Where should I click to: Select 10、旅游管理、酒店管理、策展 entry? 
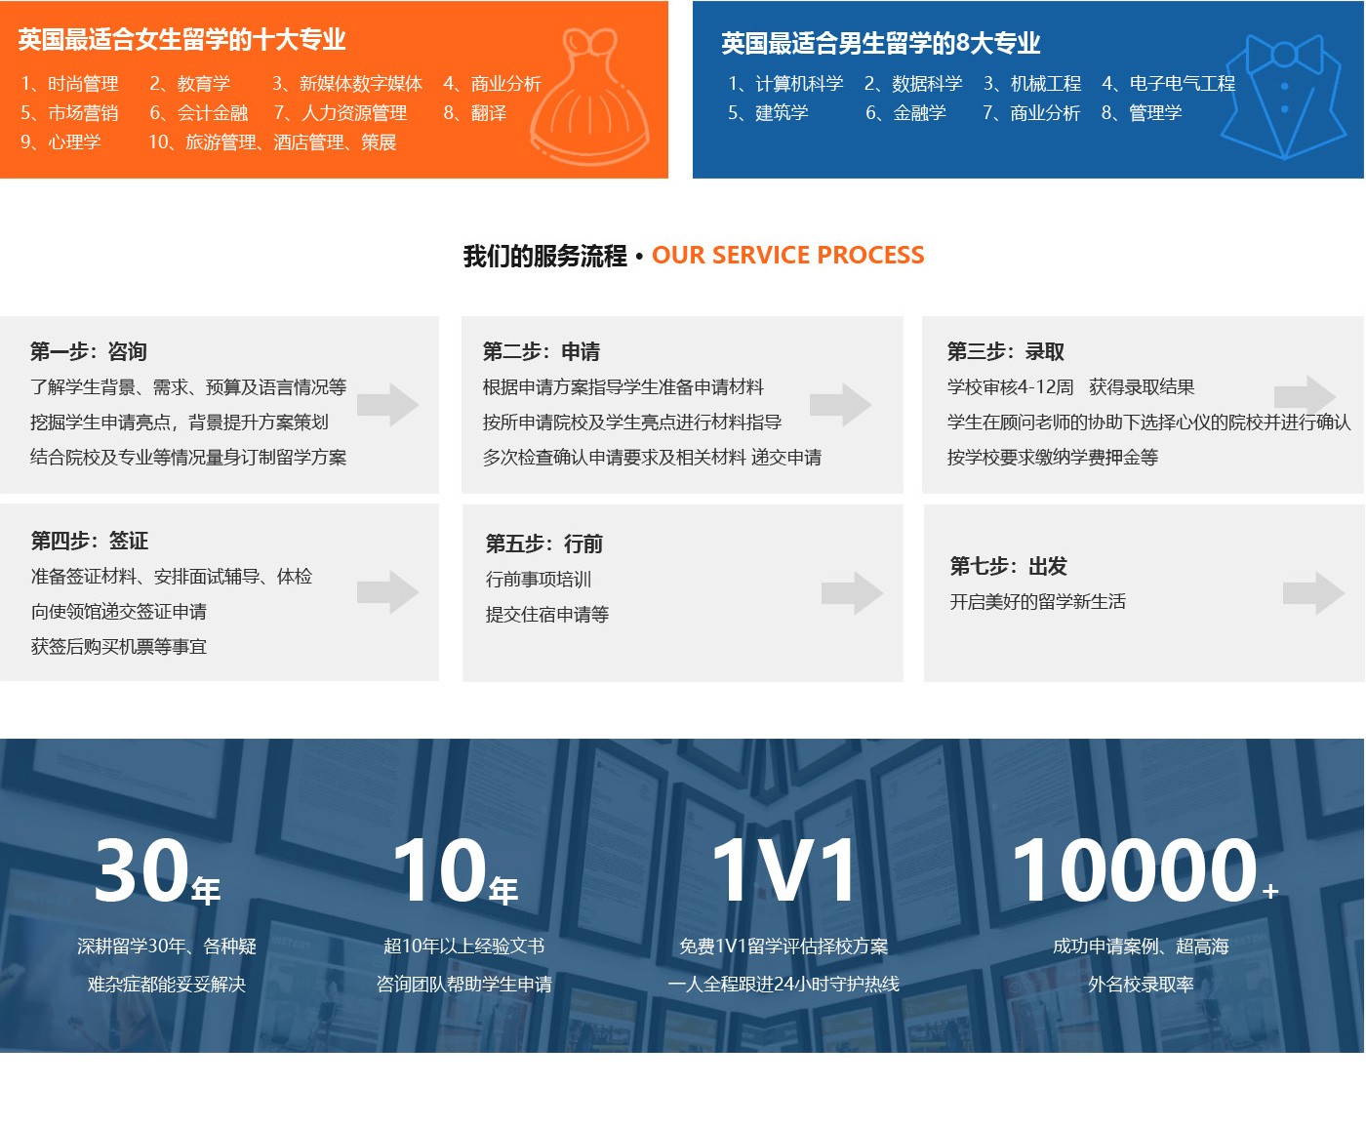pos(272,142)
